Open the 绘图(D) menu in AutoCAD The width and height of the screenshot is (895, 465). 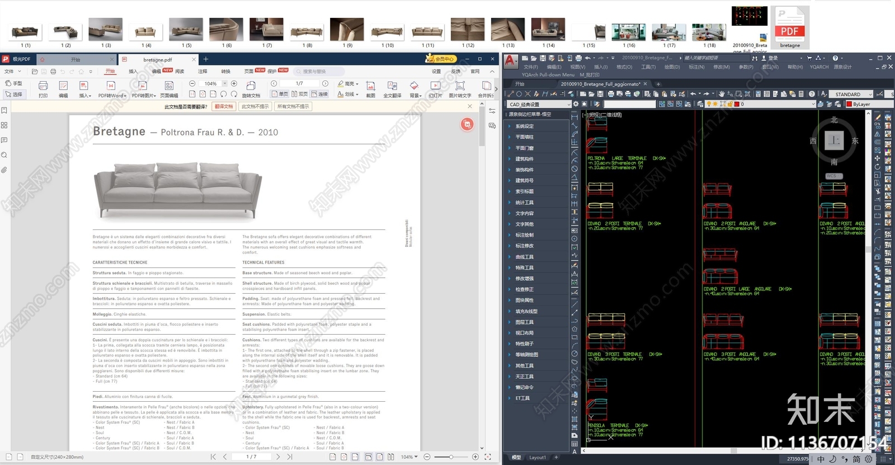coord(672,67)
